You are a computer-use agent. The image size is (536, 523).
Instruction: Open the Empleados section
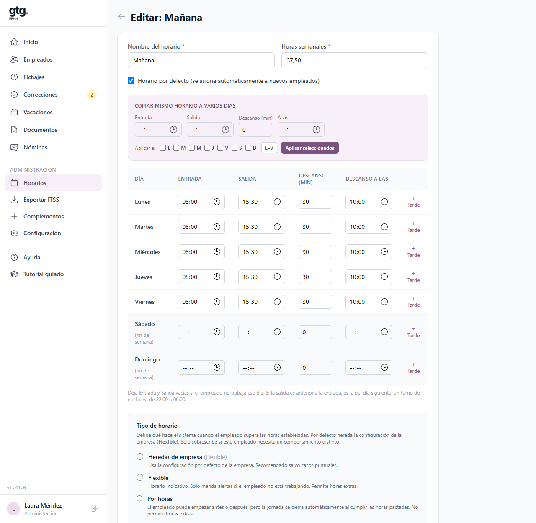[53, 59]
